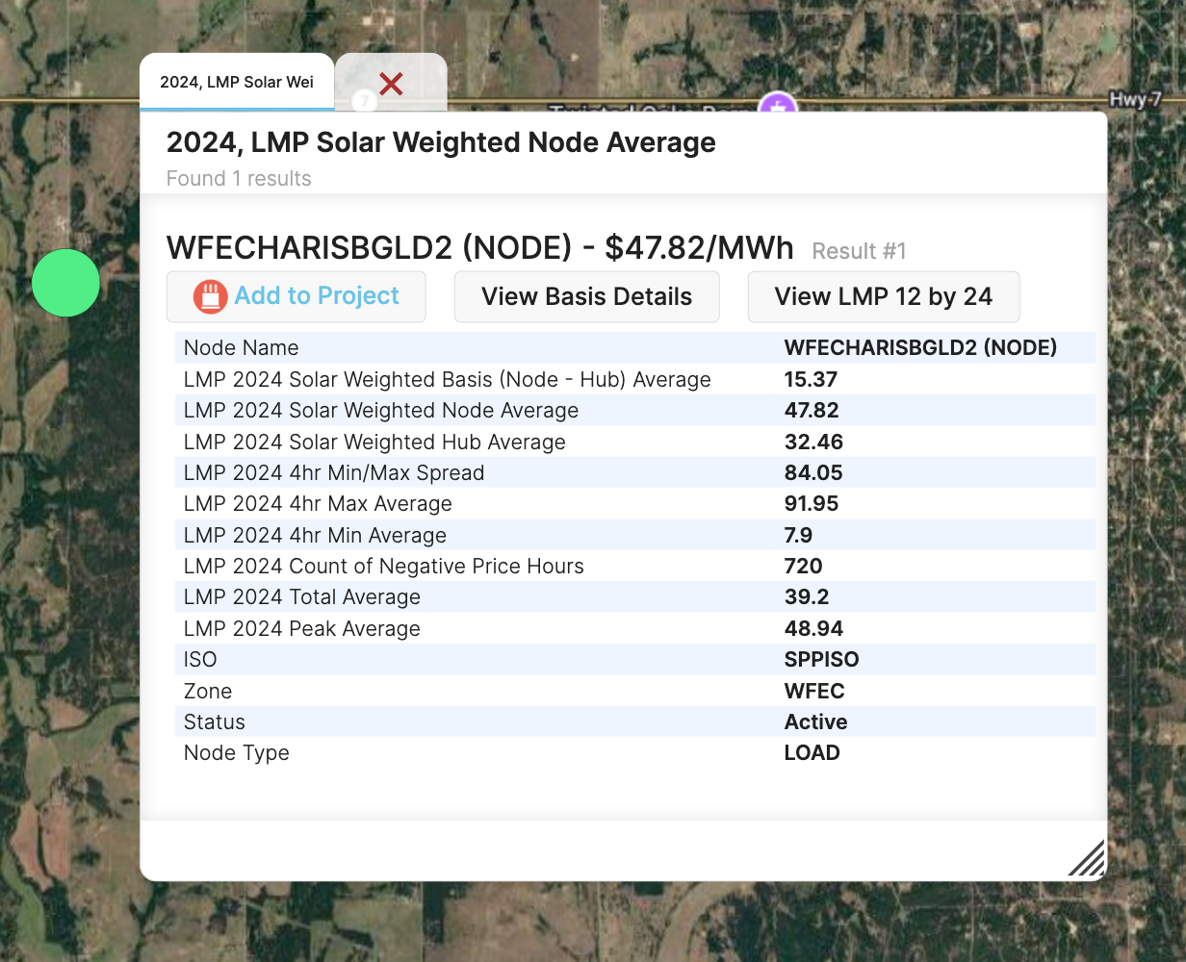Screen dimensions: 1186x962
Task: Open View Basis Details
Action: (586, 297)
